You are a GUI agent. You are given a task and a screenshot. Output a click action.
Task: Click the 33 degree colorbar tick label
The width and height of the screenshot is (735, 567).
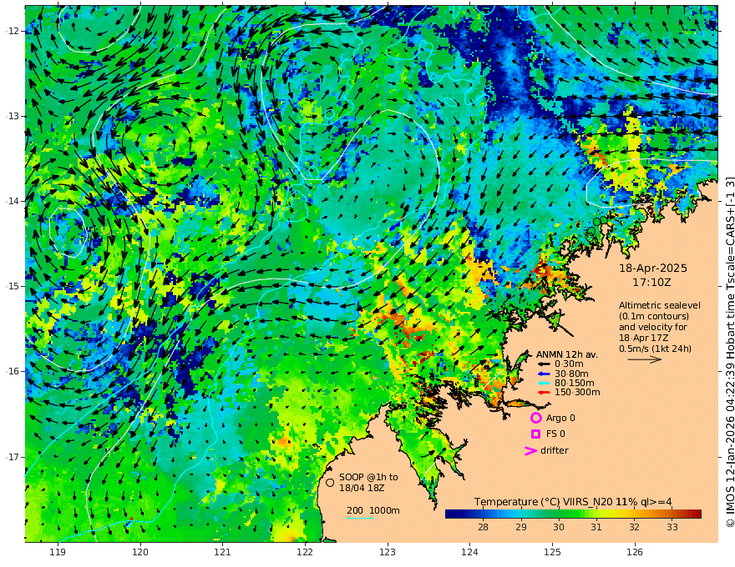click(672, 527)
